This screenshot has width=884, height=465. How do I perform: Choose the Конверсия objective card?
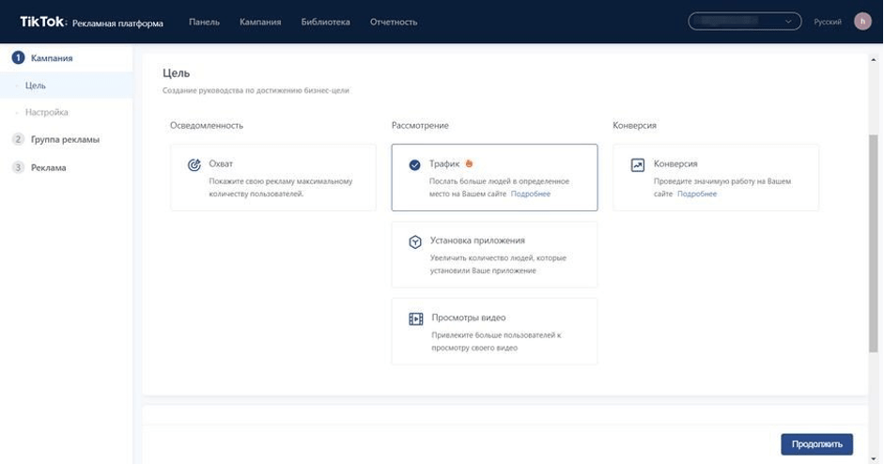[715, 177]
